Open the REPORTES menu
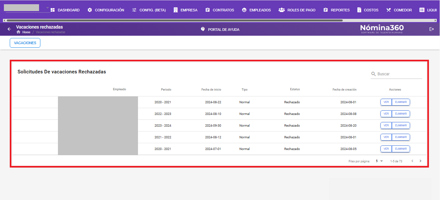Screen dimensions: 440x200 tap(340, 10)
